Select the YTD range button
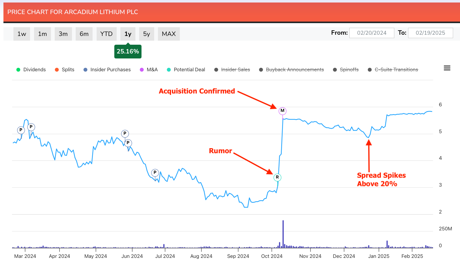 tap(106, 34)
